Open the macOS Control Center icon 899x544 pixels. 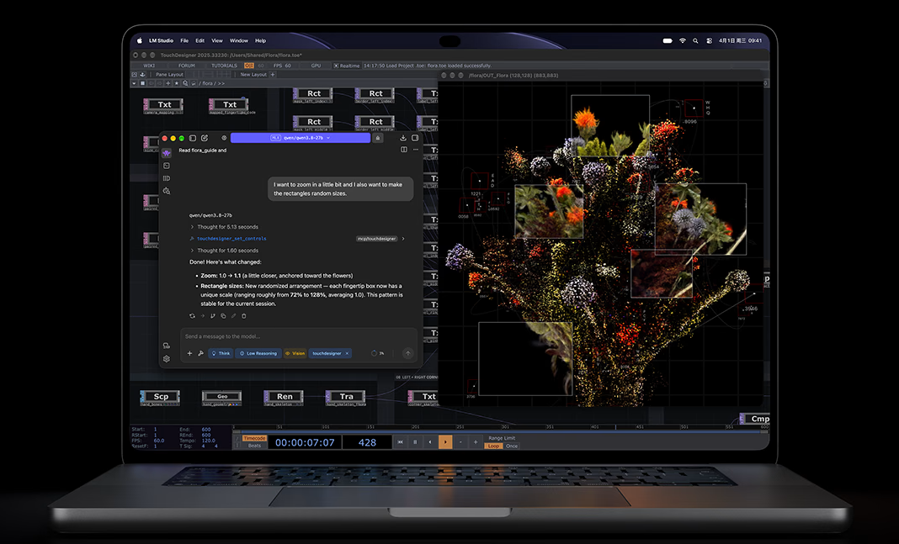tap(710, 40)
